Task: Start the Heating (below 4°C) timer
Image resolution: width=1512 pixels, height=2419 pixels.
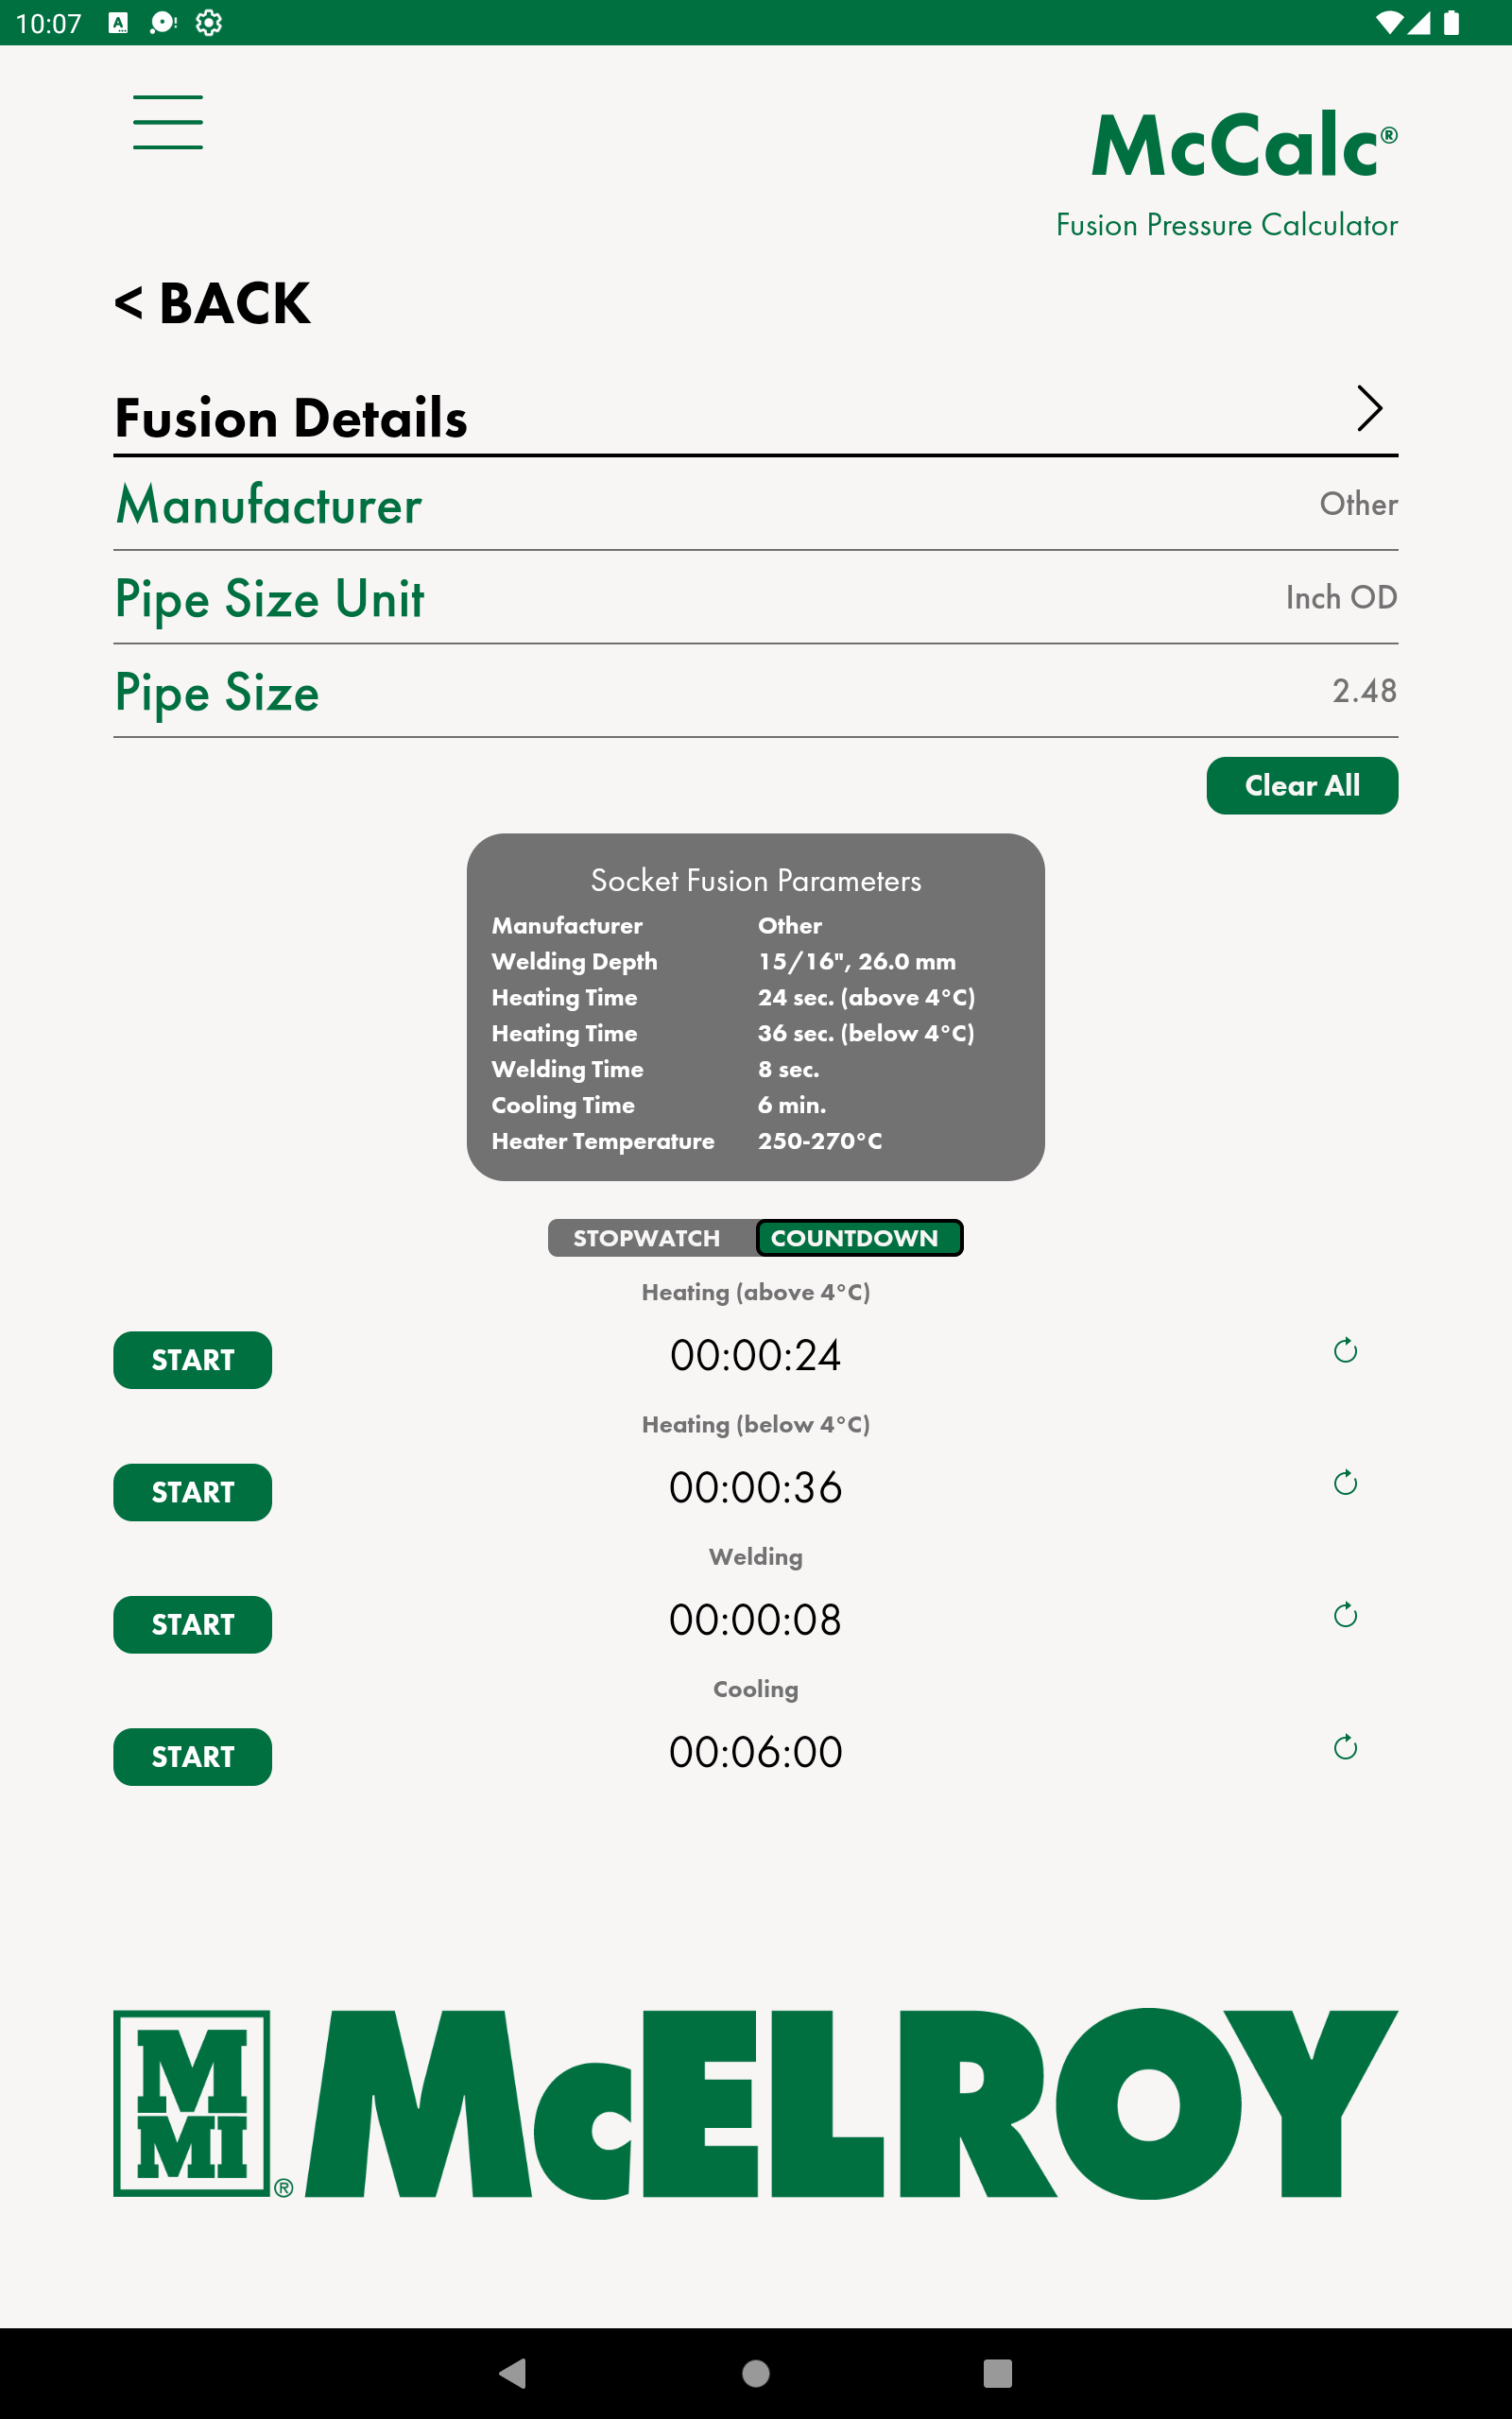Action: tap(193, 1492)
